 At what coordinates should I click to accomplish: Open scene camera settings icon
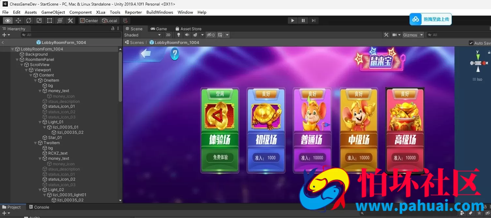click(x=394, y=35)
